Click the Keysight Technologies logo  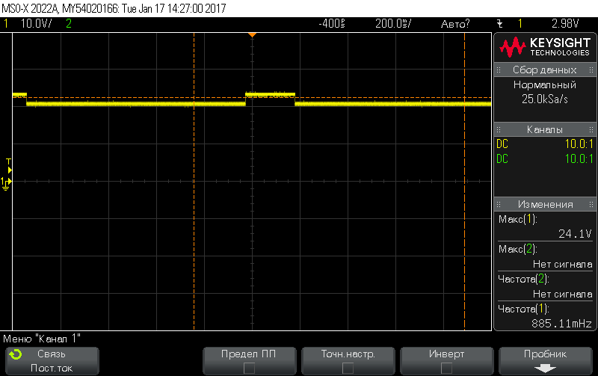click(545, 47)
